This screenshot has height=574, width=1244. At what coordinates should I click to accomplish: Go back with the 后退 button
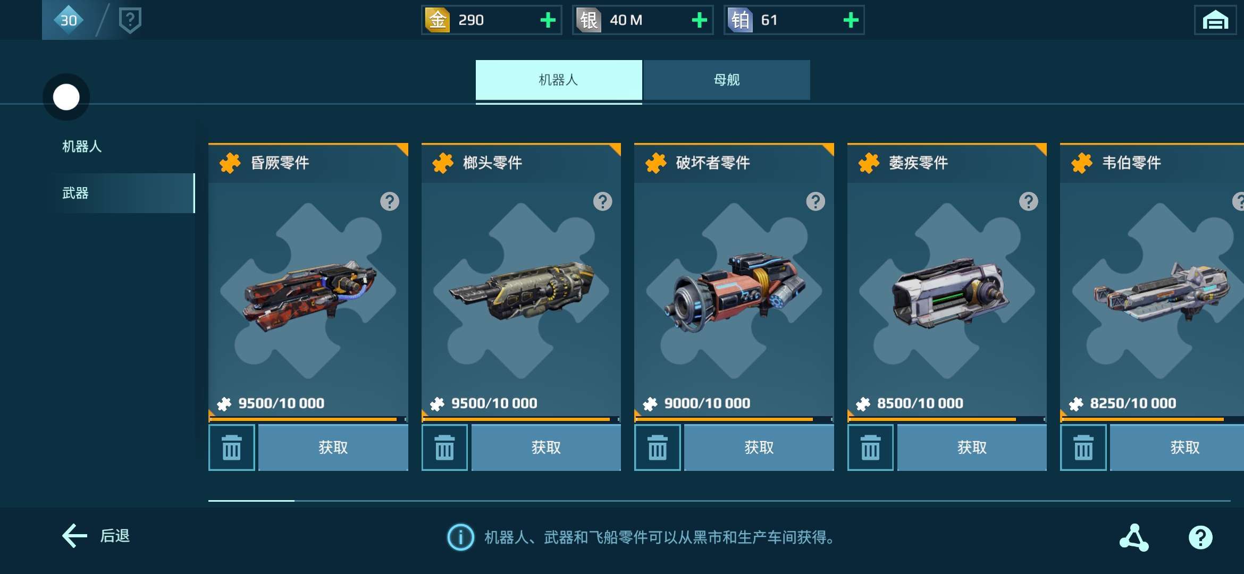[96, 536]
